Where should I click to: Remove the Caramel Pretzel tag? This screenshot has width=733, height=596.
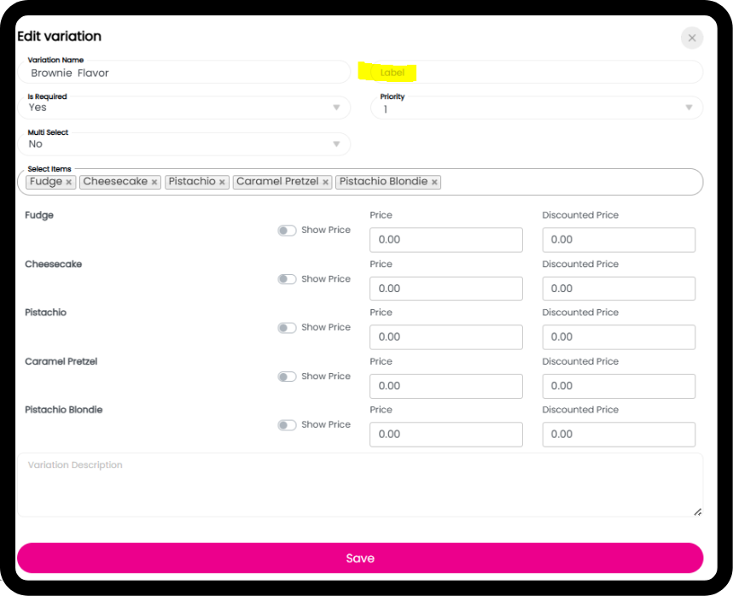[326, 182]
